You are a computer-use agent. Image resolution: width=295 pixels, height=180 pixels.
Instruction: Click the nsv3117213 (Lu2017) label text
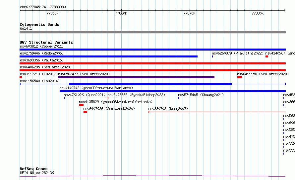[x=39, y=74]
